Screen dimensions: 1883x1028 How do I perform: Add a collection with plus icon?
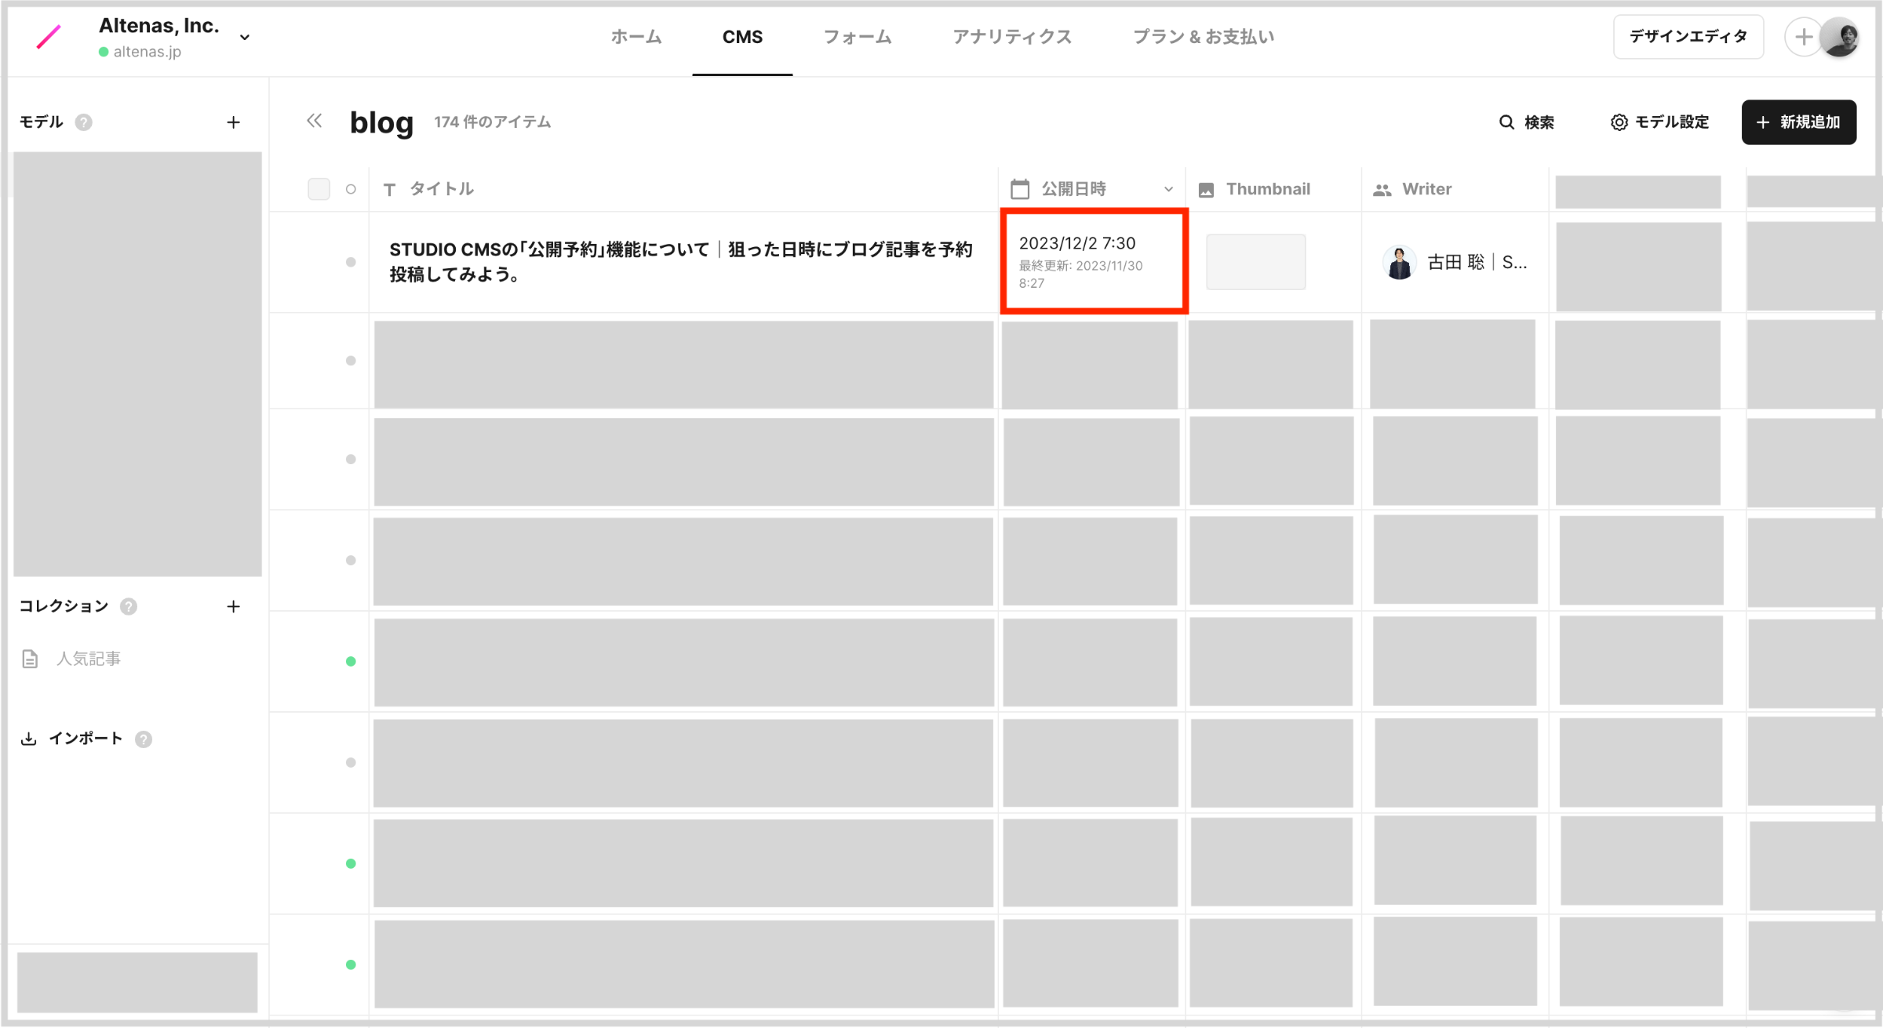pyautogui.click(x=233, y=606)
